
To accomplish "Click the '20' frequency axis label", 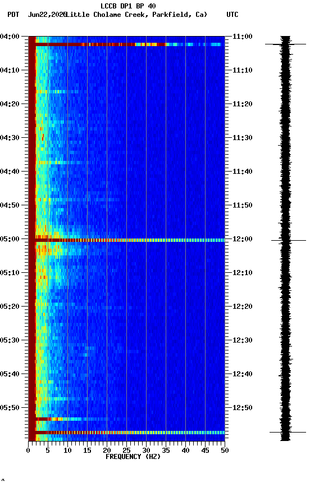I will coord(107,451).
